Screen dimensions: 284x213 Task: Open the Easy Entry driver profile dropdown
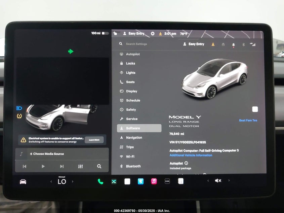[194, 44]
